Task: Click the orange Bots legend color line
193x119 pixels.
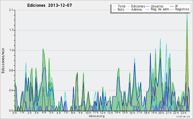Action: (114, 9)
